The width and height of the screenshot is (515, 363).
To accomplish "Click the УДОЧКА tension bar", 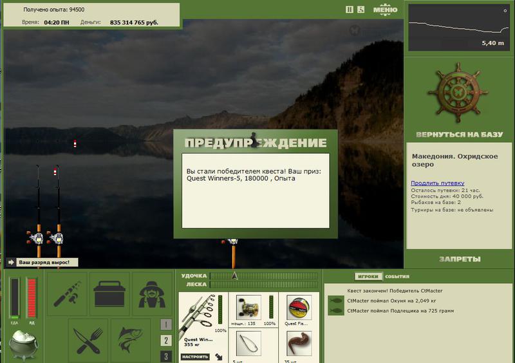I will coord(264,276).
